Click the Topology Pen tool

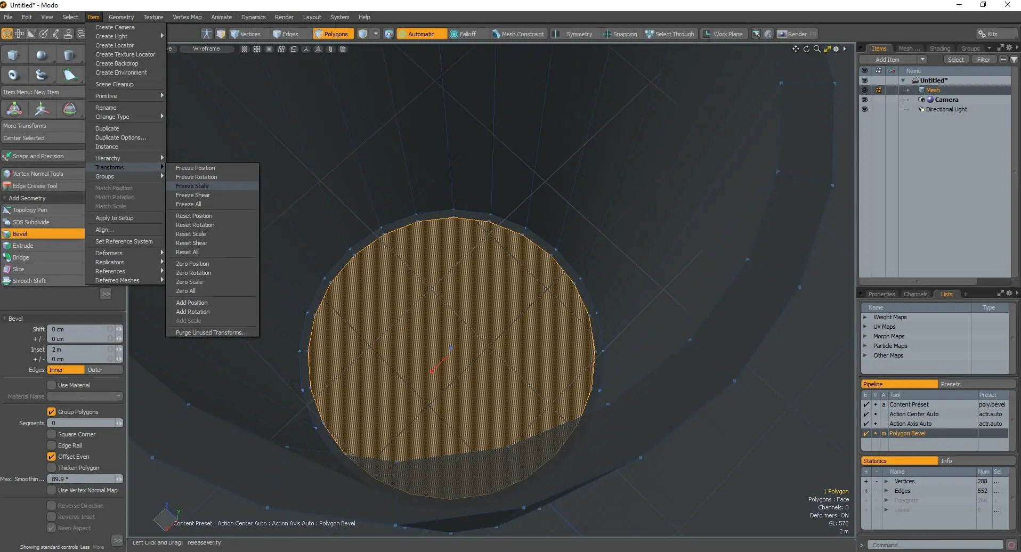43,210
